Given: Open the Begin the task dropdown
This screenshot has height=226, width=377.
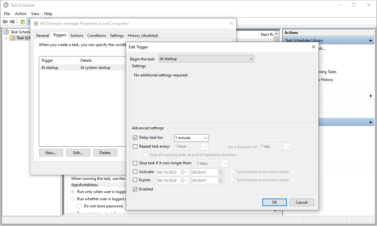Looking at the screenshot, I should 206,59.
